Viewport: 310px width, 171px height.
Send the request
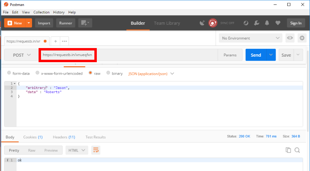[x=256, y=55]
